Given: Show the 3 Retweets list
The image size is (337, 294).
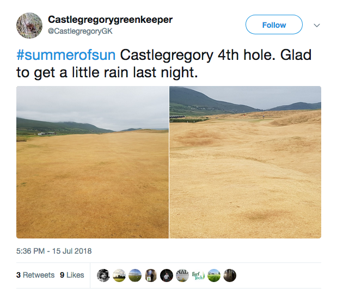Looking at the screenshot, I should point(35,275).
